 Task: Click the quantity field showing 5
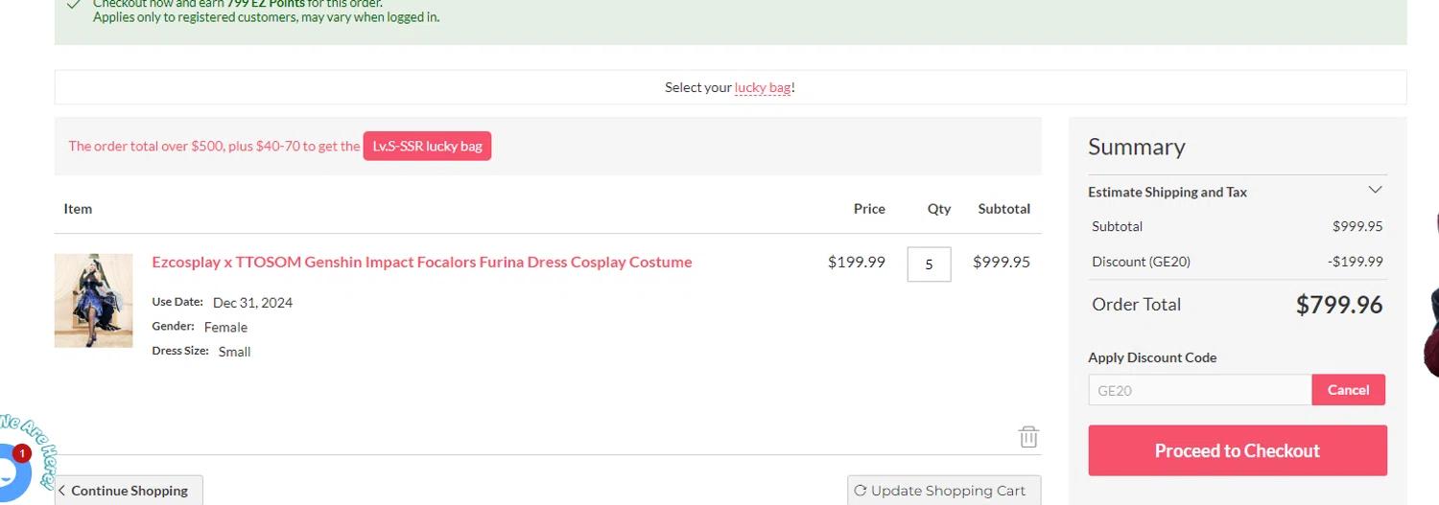pyautogui.click(x=929, y=264)
